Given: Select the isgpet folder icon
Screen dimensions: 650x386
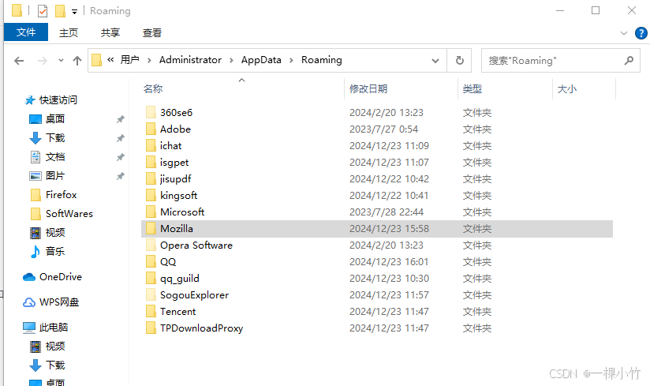Looking at the screenshot, I should pos(151,162).
